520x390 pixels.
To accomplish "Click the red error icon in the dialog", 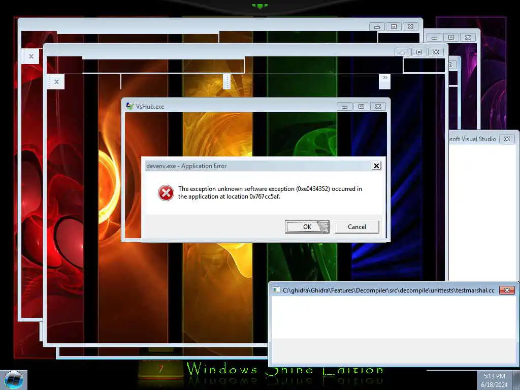I will pos(166,193).
